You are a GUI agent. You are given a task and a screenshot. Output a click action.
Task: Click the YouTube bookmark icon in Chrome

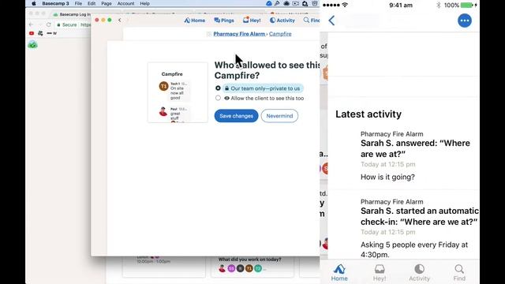32,33
